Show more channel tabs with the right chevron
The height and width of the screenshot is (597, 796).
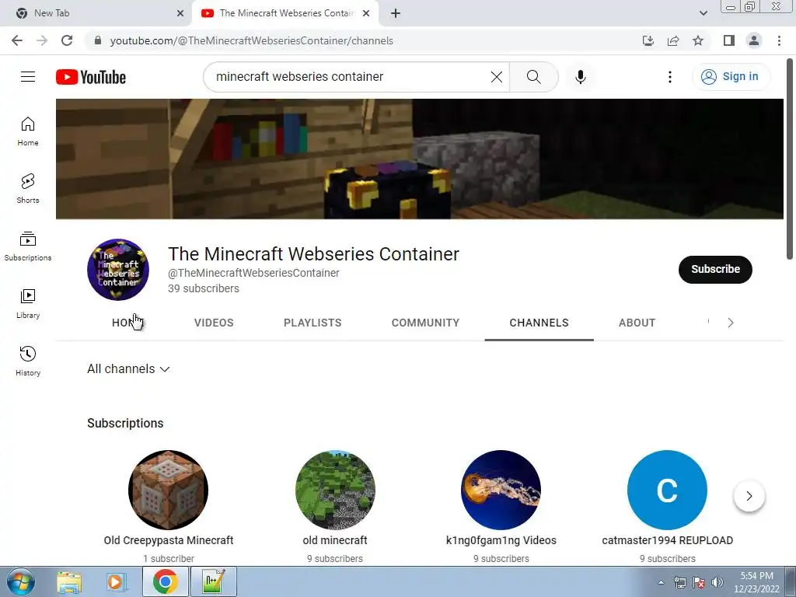731,323
